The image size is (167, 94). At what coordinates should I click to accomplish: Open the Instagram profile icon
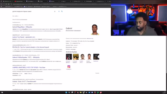(69, 67)
